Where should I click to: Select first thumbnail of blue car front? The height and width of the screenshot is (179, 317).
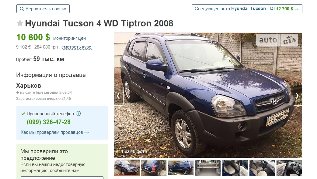127,168
